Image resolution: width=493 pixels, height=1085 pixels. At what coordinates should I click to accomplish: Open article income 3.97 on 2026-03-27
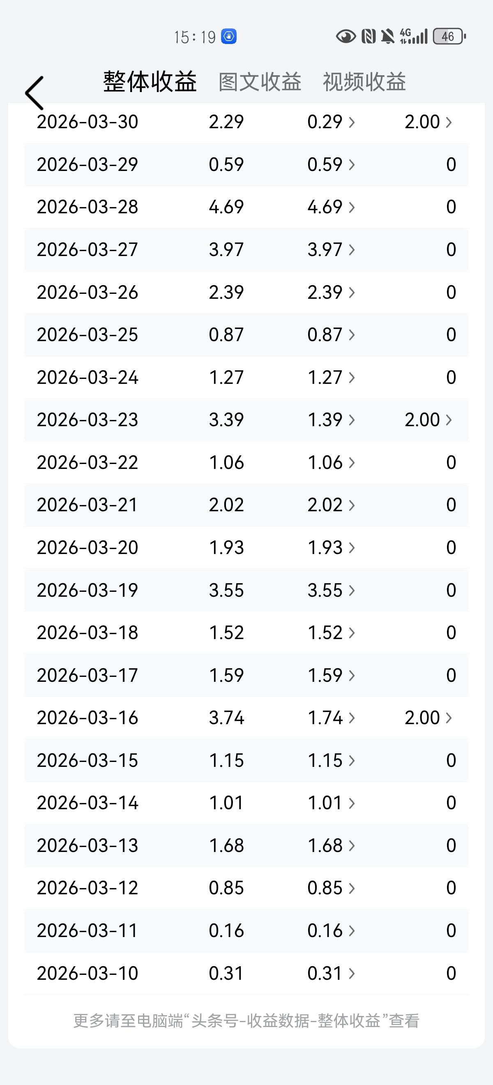(x=331, y=250)
